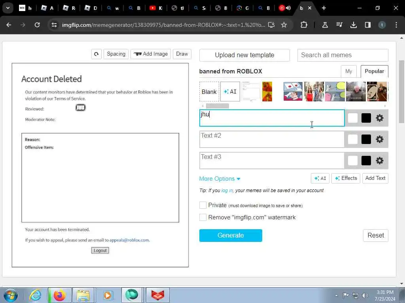Pick black outline color for Text #2
This screenshot has width=405, height=303.
[366, 139]
